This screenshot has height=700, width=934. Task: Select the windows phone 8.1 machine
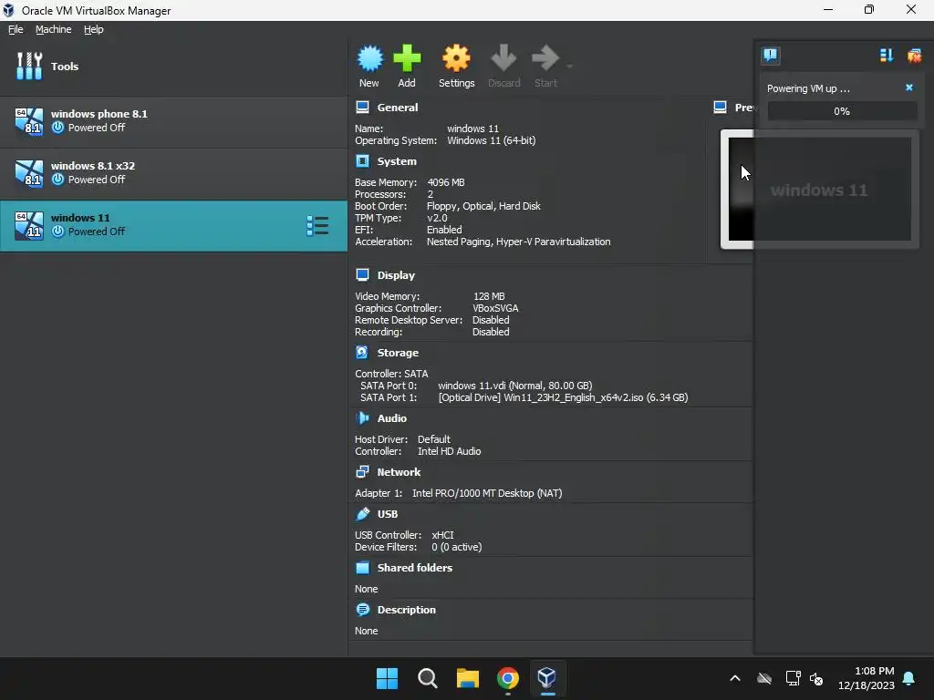[173, 121]
